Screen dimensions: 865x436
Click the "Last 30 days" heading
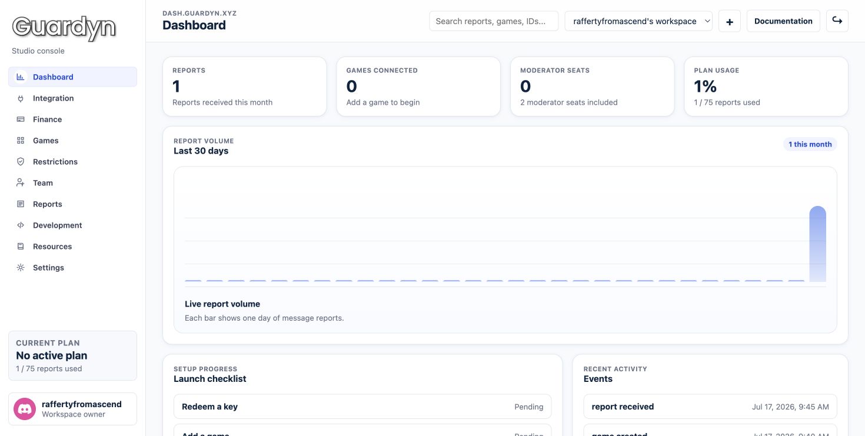tap(201, 151)
